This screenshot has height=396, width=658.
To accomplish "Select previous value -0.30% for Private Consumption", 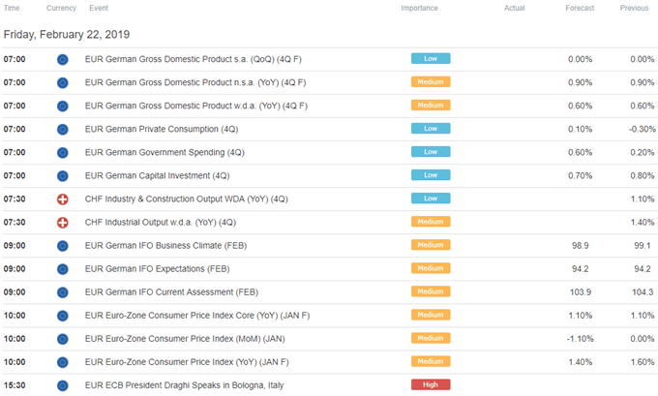I will coord(643,130).
